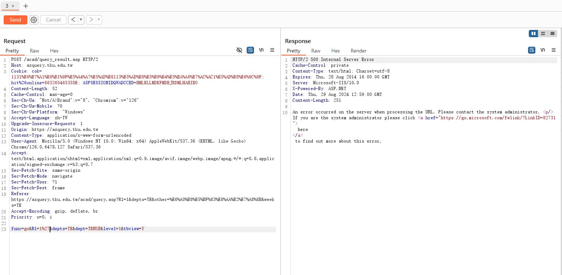562x275 pixels.
Task: Click the Referer header URL line
Action: pos(143,202)
